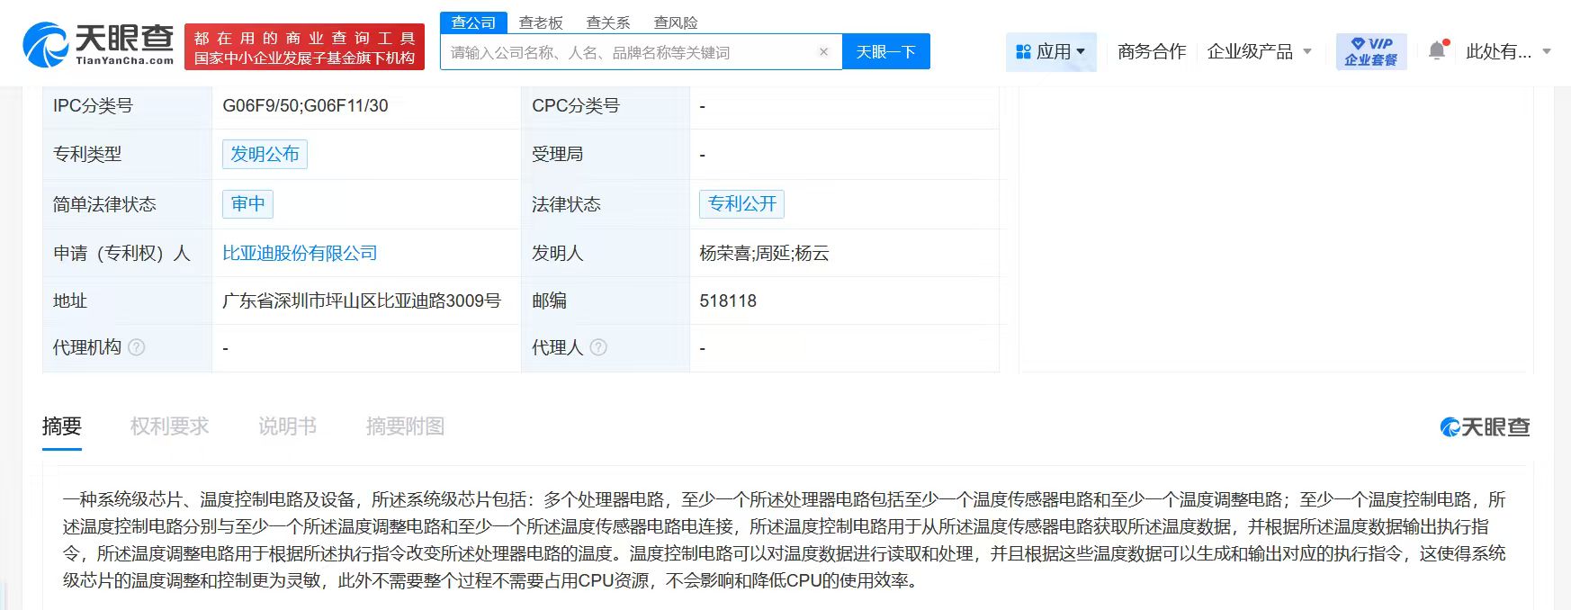Open the 企业级产品 menu label
Screen dimensions: 1571x610
coord(1250,52)
